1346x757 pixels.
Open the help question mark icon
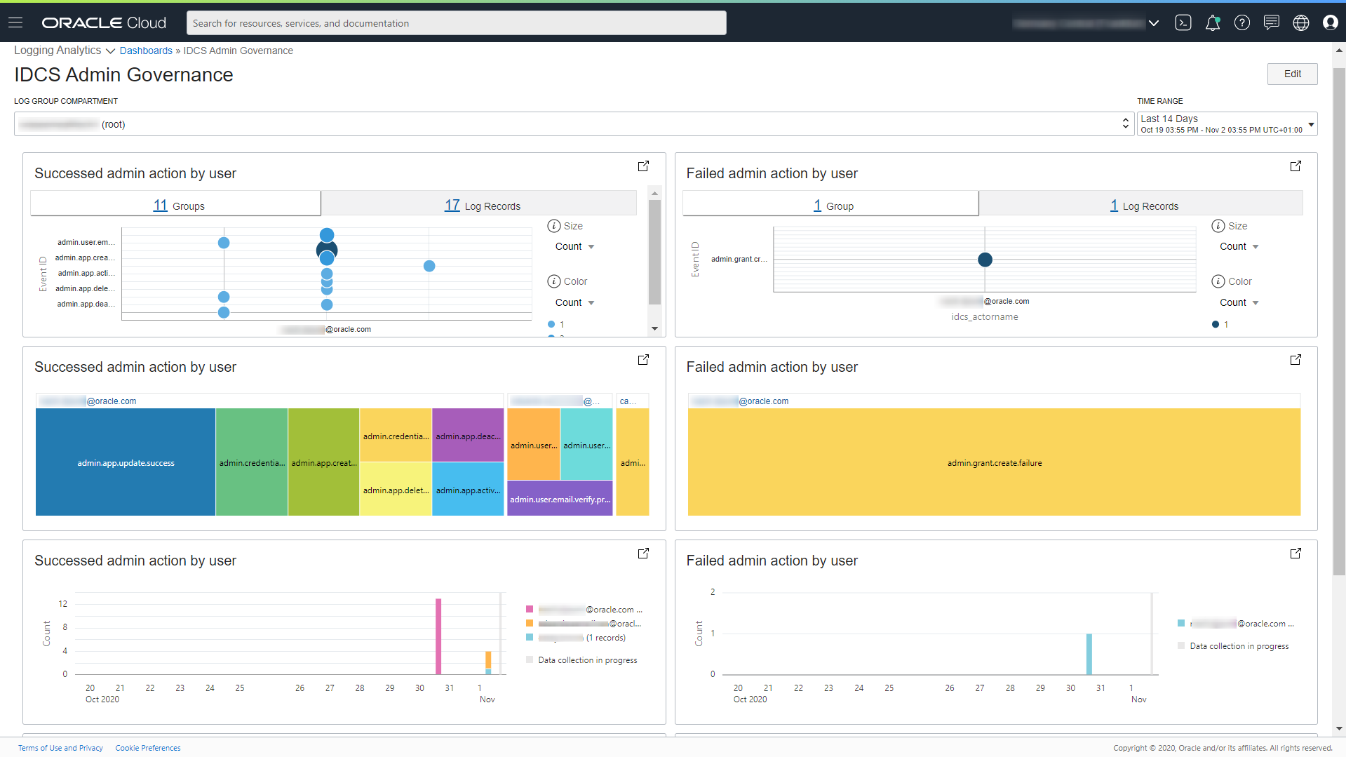tap(1241, 22)
